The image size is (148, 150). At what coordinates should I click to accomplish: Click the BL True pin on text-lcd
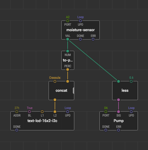pos(29,112)
